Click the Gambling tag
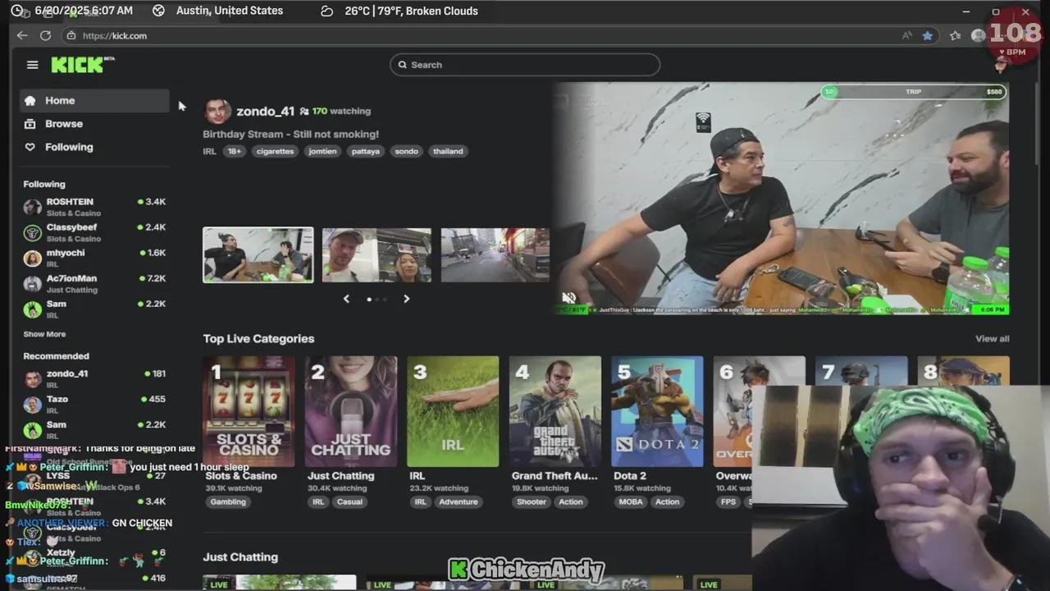The height and width of the screenshot is (591, 1050). pyautogui.click(x=227, y=502)
